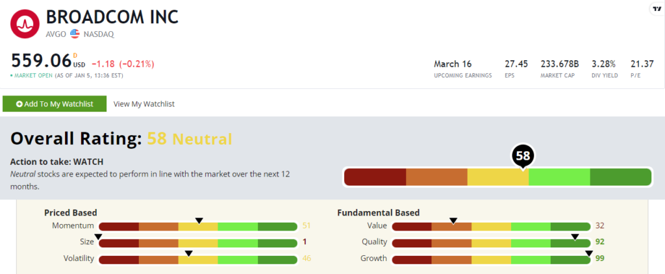Click the Broadcom red logo icon
This screenshot has height=274, width=665.
(x=25, y=23)
